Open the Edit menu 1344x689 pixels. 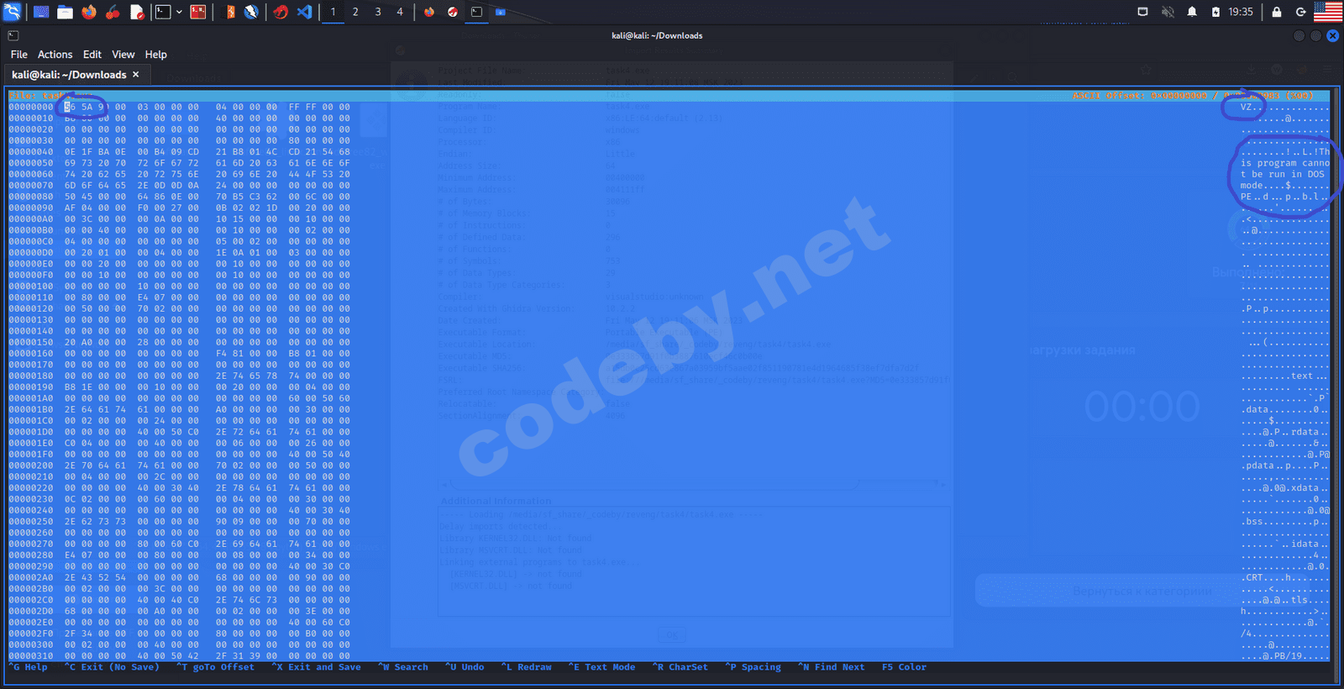(x=92, y=55)
